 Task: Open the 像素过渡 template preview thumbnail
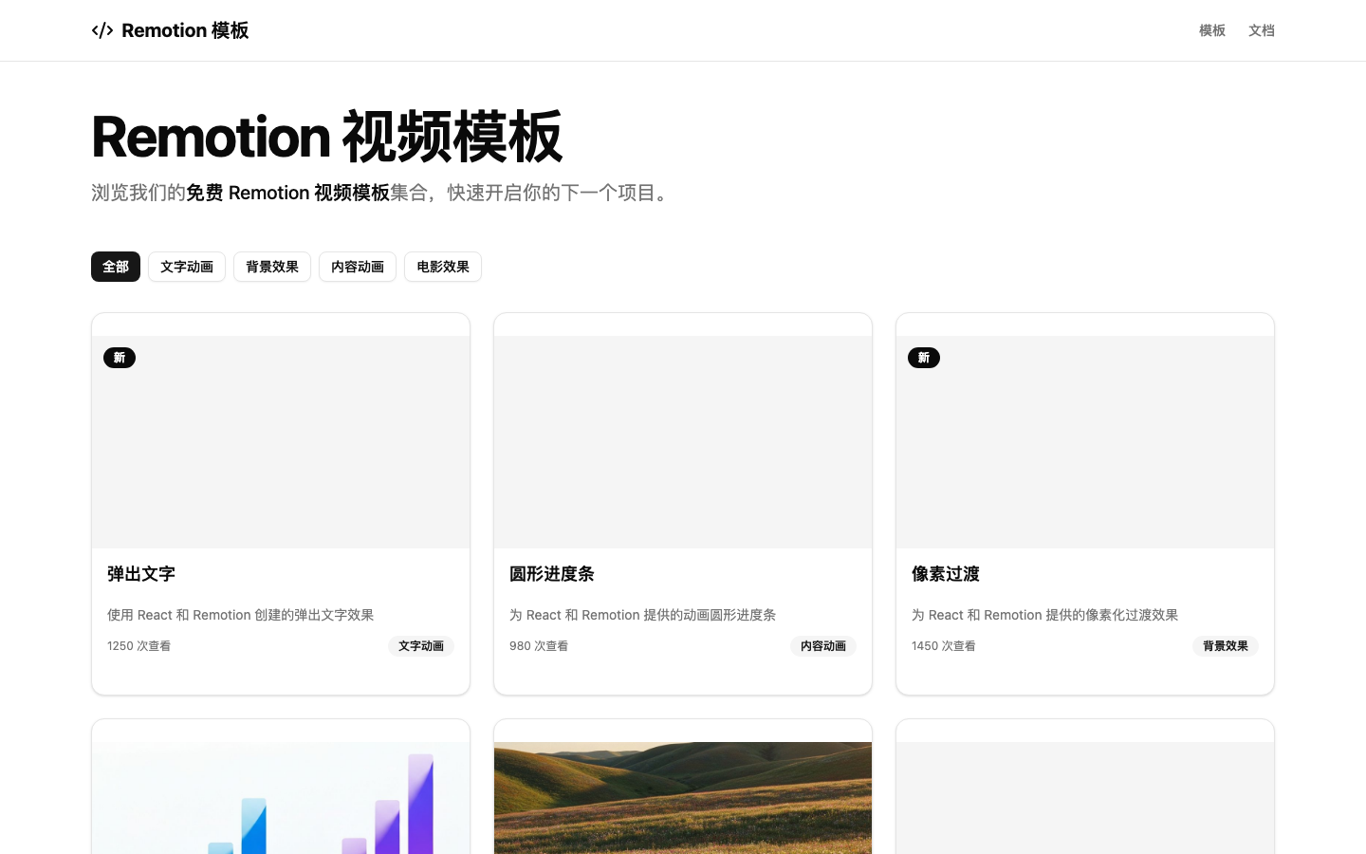(1085, 442)
